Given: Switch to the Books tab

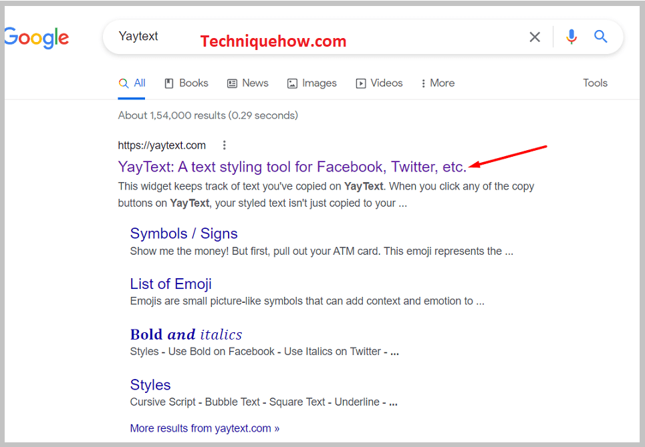Looking at the screenshot, I should [186, 83].
